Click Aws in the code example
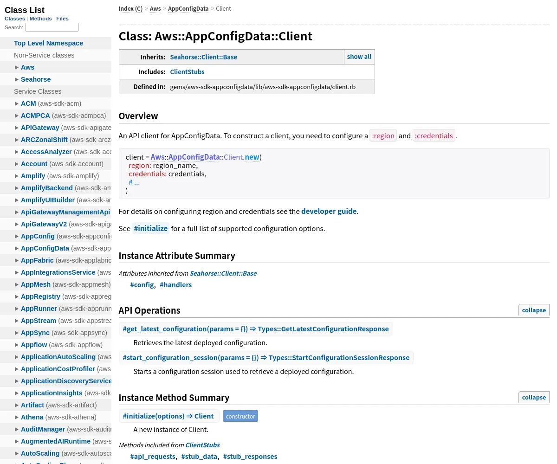557x464 pixels. [158, 157]
